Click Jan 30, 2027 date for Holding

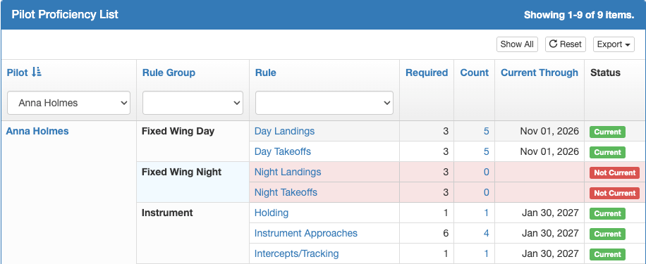pos(550,213)
